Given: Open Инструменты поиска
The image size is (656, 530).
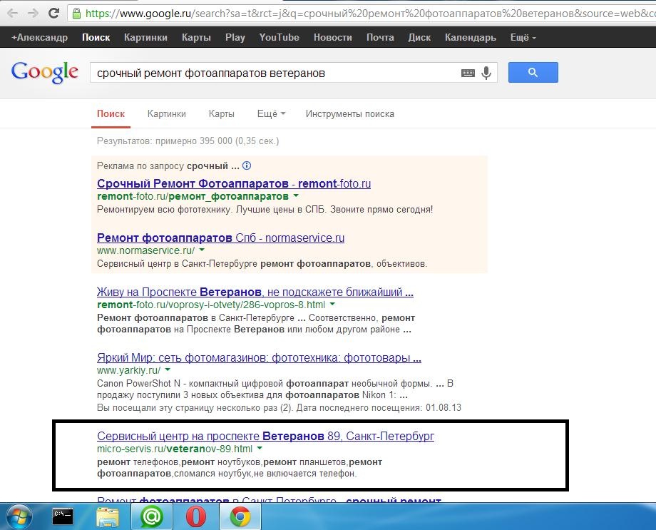Looking at the screenshot, I should coord(350,114).
